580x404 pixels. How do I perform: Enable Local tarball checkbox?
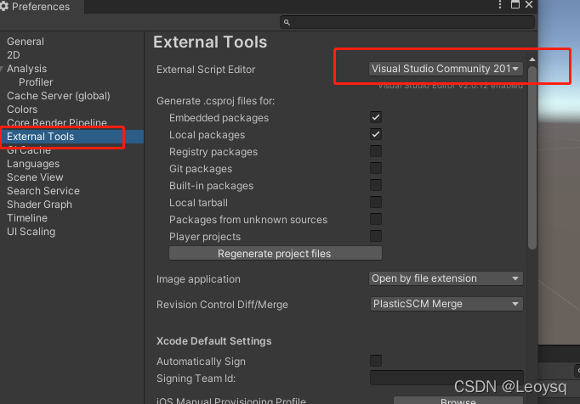[376, 202]
